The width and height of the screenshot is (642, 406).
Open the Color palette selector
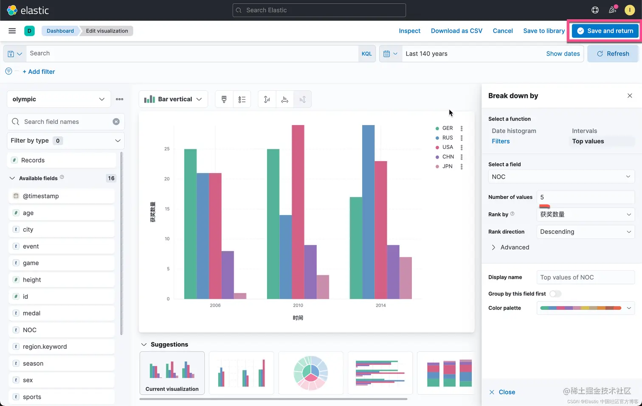(x=586, y=308)
